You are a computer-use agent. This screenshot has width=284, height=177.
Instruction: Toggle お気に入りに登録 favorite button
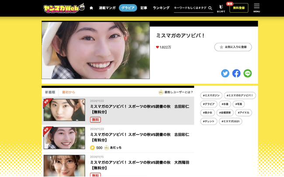[x=233, y=47]
